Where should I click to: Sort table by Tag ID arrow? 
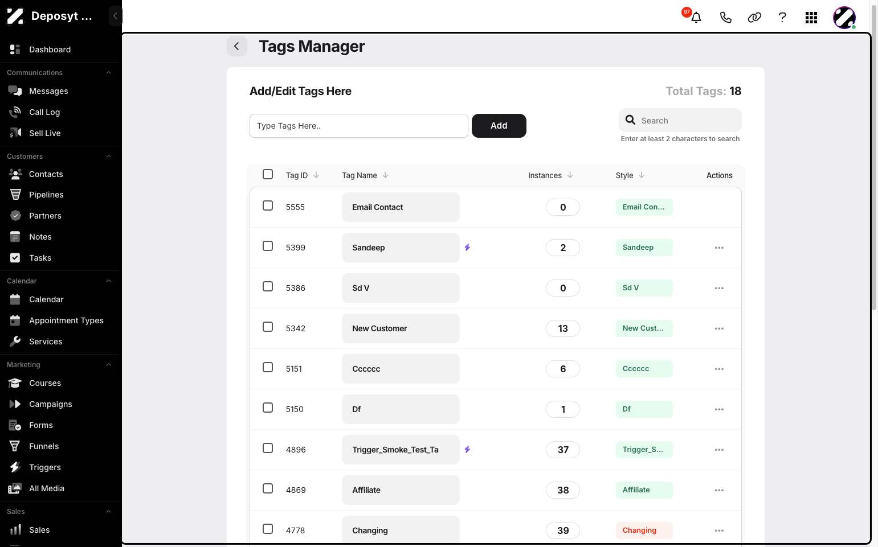tap(316, 175)
